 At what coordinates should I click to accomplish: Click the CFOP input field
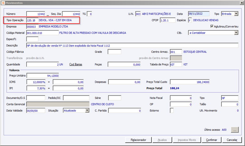pos(168,20)
